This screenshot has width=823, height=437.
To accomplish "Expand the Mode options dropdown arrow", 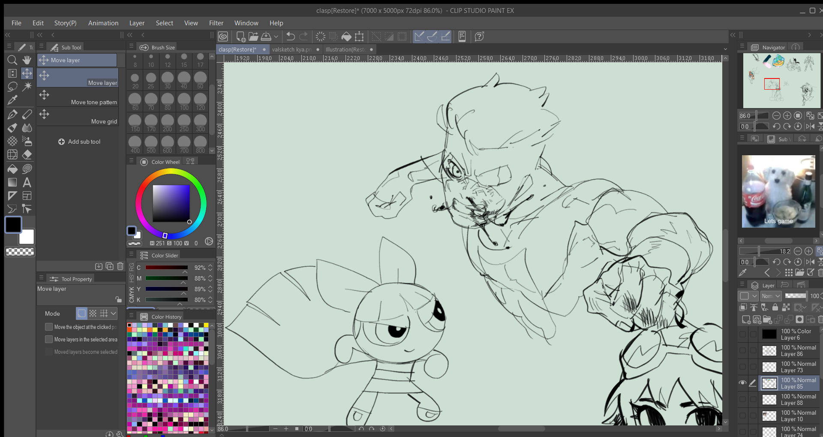I will pos(114,313).
